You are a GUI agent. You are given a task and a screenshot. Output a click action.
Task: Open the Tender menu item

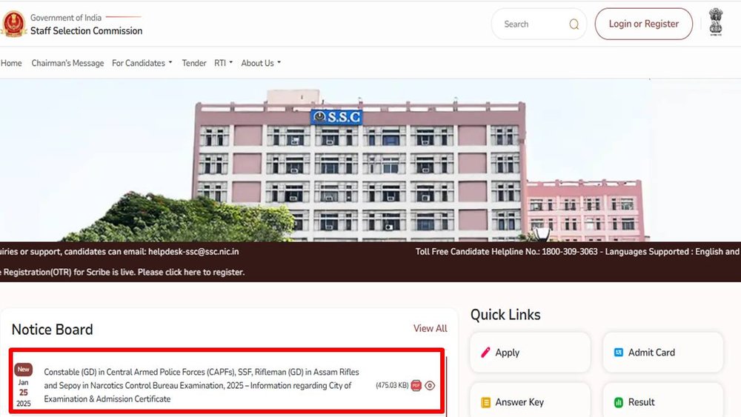[x=194, y=63]
